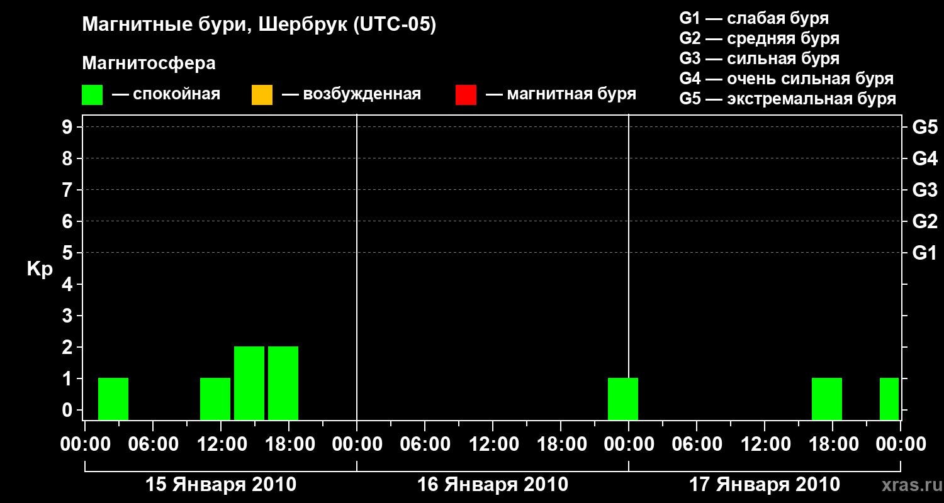This screenshot has width=944, height=503.
Task: Click the '15 Января 2010' date label
Action: 221,484
